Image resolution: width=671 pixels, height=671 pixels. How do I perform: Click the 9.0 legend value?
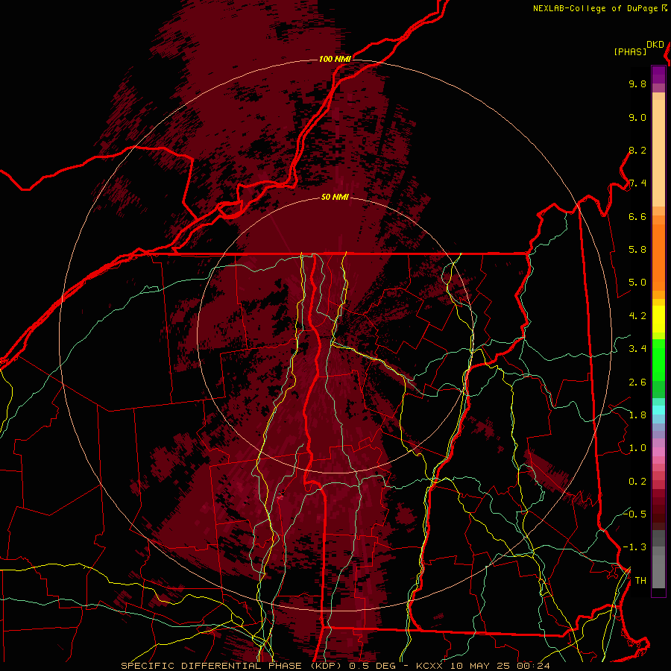pyautogui.click(x=637, y=118)
